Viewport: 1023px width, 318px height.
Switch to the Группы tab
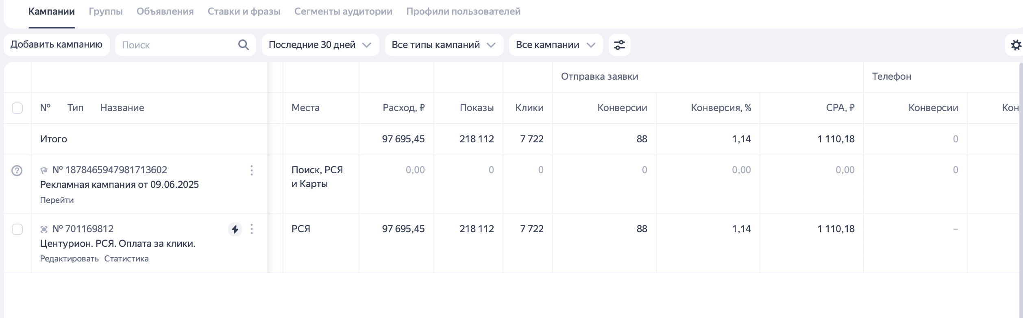coord(106,11)
